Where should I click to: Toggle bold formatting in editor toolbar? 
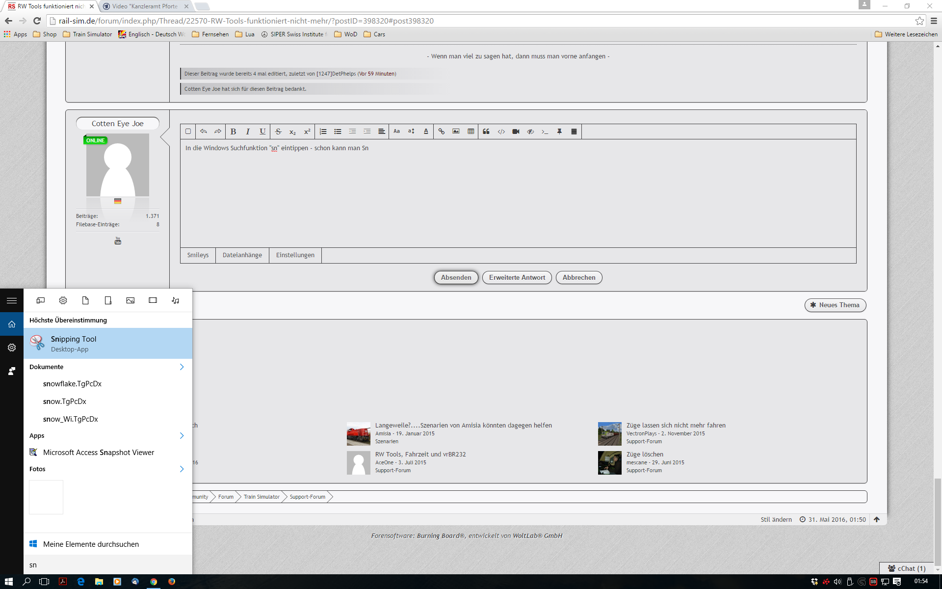point(234,132)
